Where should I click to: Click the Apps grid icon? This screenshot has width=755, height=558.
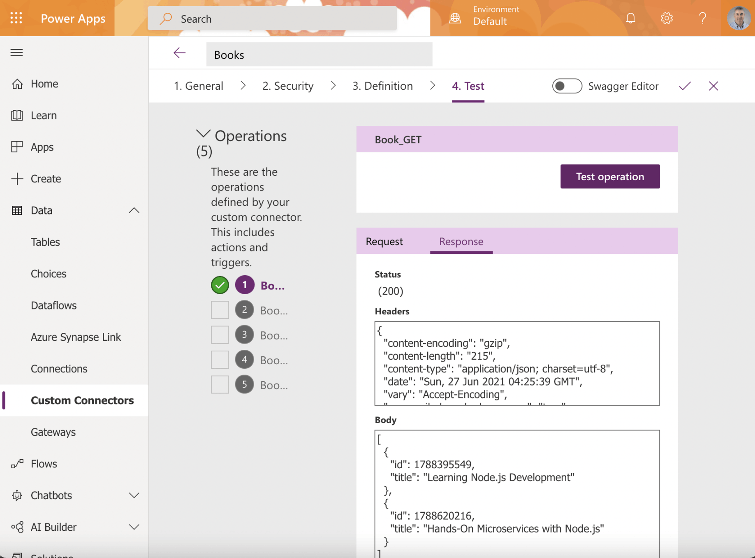(17, 147)
